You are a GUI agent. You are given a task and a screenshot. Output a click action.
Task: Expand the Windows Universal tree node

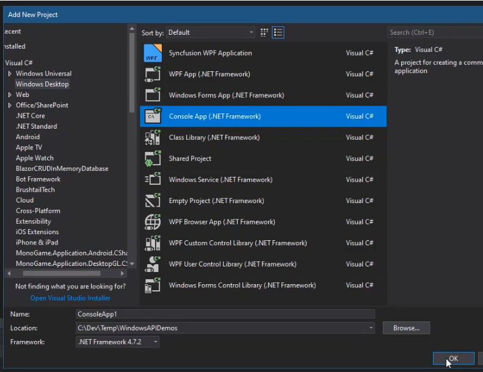[x=10, y=74]
